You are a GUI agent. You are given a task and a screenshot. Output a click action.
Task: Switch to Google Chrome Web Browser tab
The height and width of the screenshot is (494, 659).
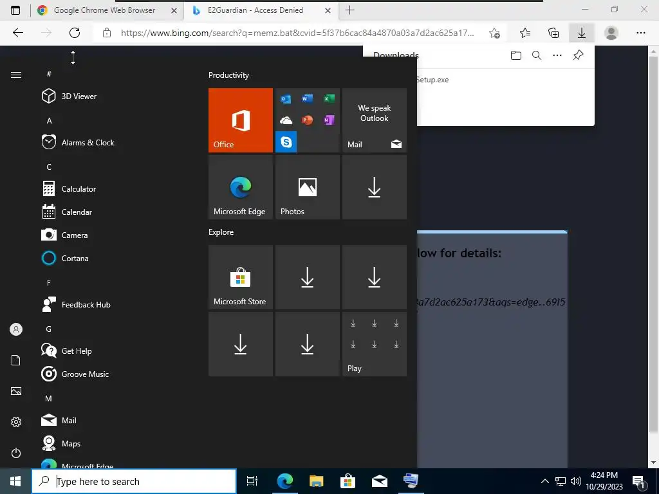click(x=104, y=10)
